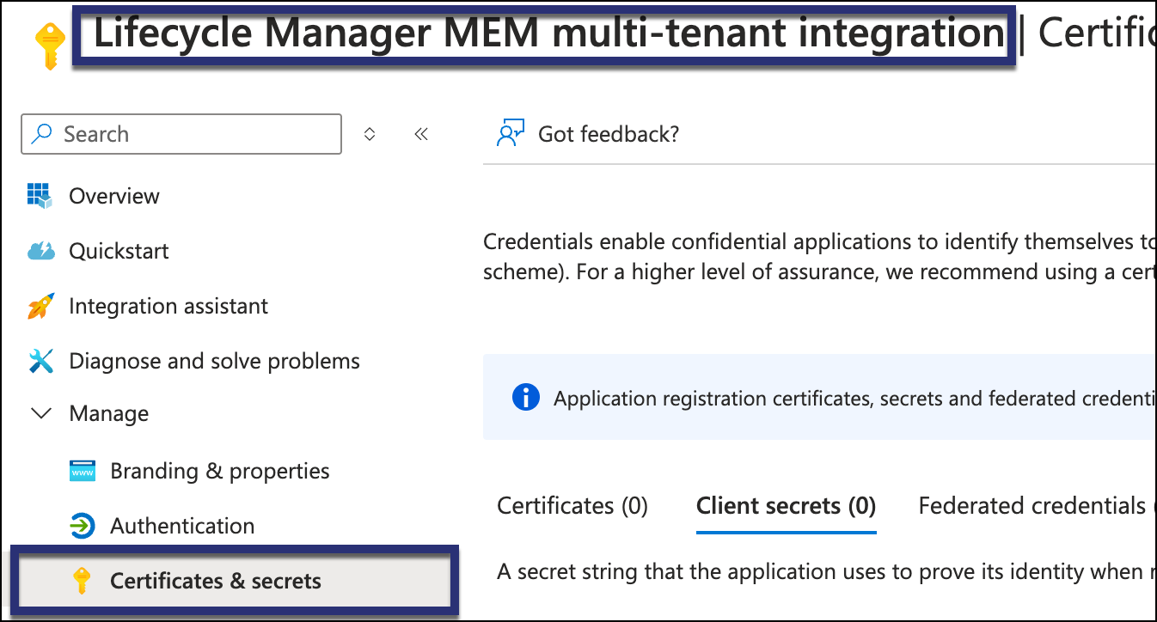The width and height of the screenshot is (1157, 622).
Task: Toggle the expand/collapse all menu arrows
Action: 370,134
